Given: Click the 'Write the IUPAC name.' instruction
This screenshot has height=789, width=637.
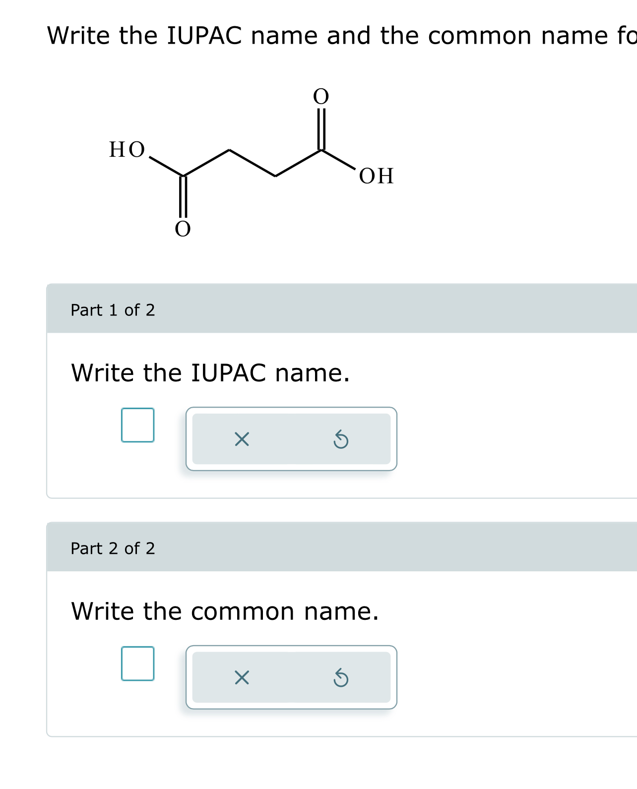Looking at the screenshot, I should (x=210, y=373).
